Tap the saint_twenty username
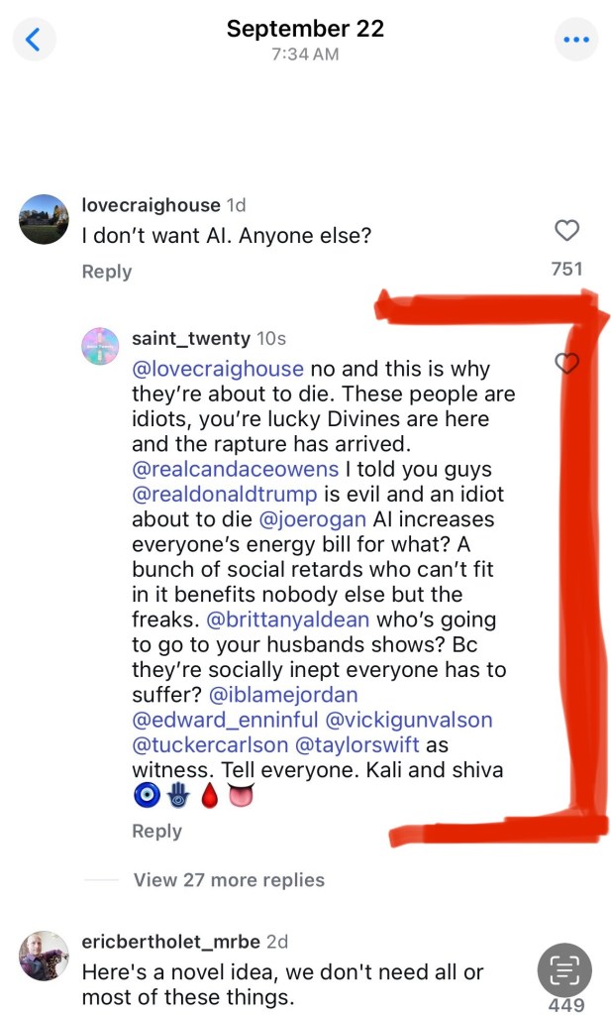611x1015 pixels. (191, 338)
